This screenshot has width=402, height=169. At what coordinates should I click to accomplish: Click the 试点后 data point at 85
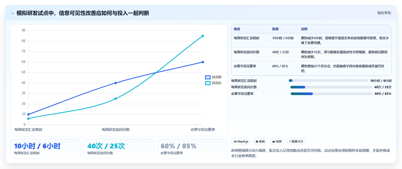click(x=203, y=36)
